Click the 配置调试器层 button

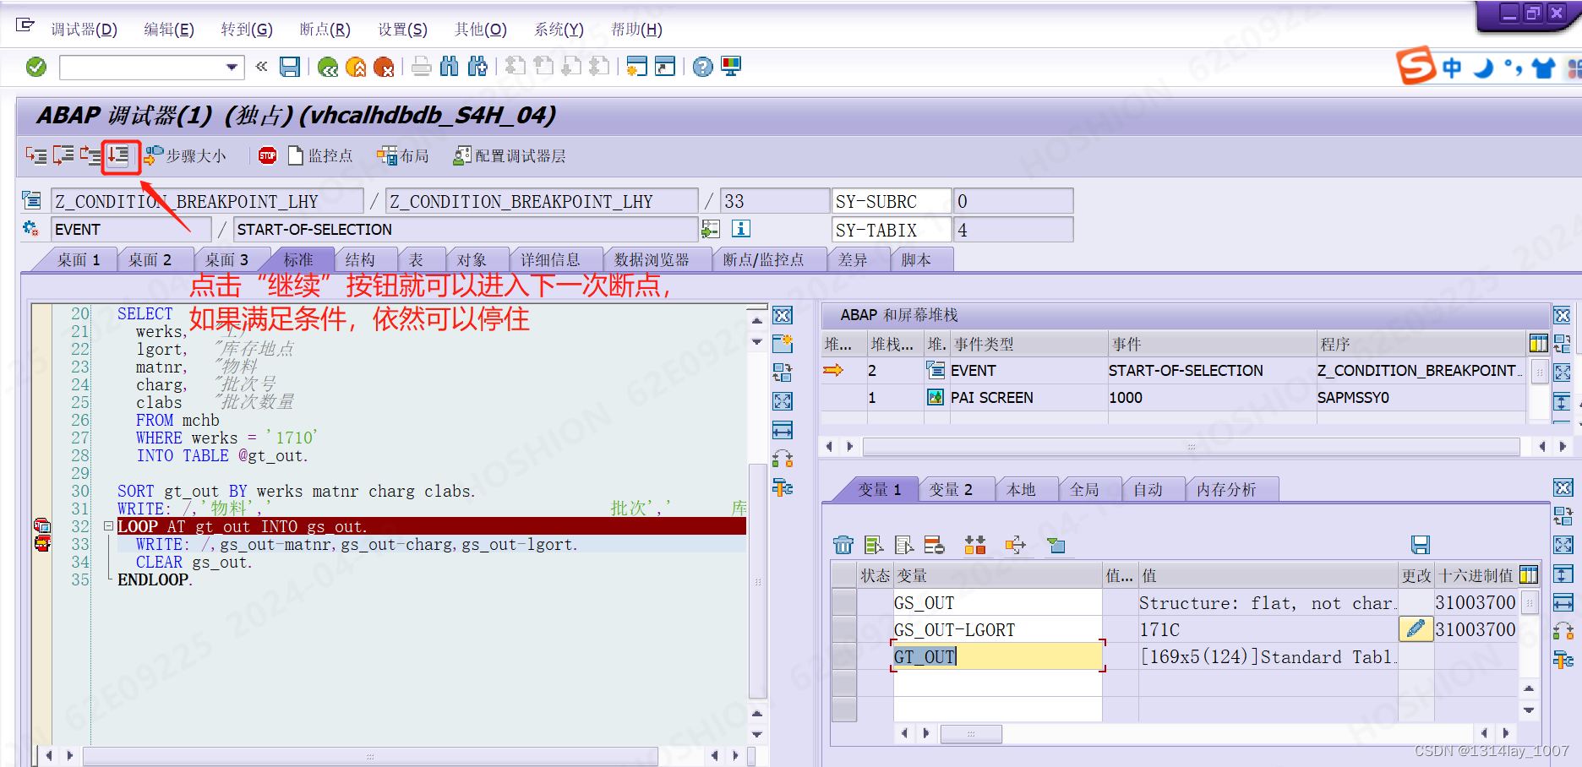click(510, 155)
